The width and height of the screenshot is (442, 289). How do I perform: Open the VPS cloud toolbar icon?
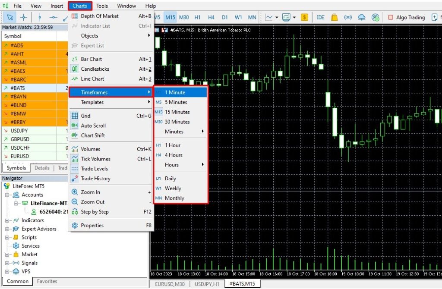click(x=362, y=17)
